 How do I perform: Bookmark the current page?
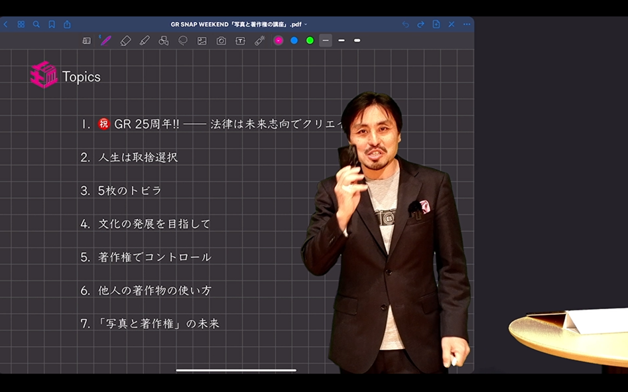tap(52, 25)
